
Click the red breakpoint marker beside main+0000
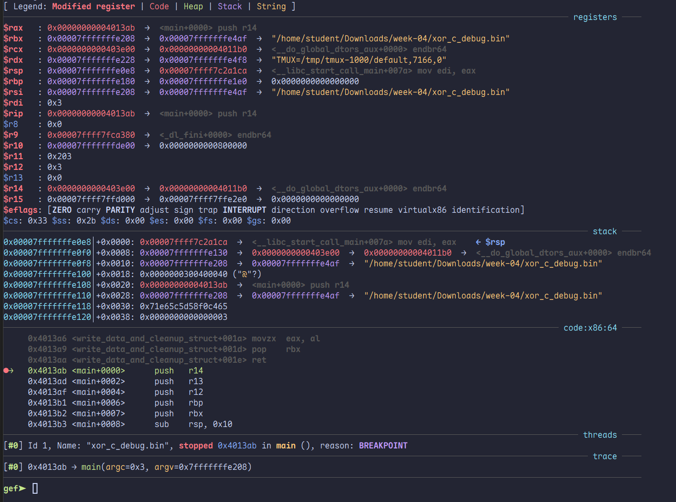[x=6, y=371]
